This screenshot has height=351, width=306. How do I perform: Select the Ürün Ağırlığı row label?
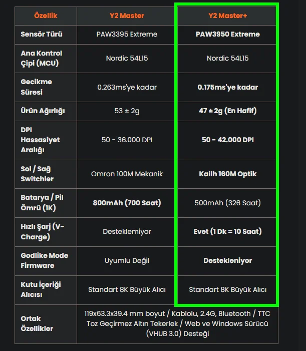coord(43,111)
